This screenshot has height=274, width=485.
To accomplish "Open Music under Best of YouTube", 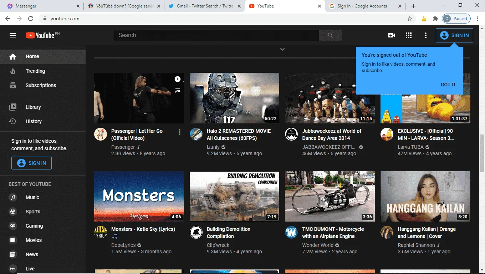I will click(x=43, y=197).
